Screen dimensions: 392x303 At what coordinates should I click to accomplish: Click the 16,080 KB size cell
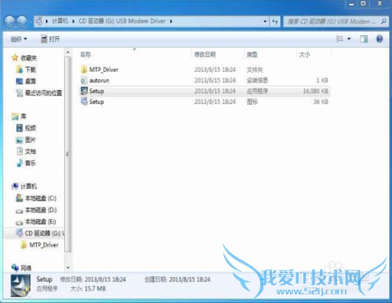coord(315,91)
